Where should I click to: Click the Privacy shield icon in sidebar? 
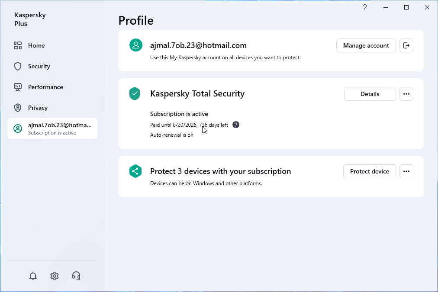(x=18, y=108)
